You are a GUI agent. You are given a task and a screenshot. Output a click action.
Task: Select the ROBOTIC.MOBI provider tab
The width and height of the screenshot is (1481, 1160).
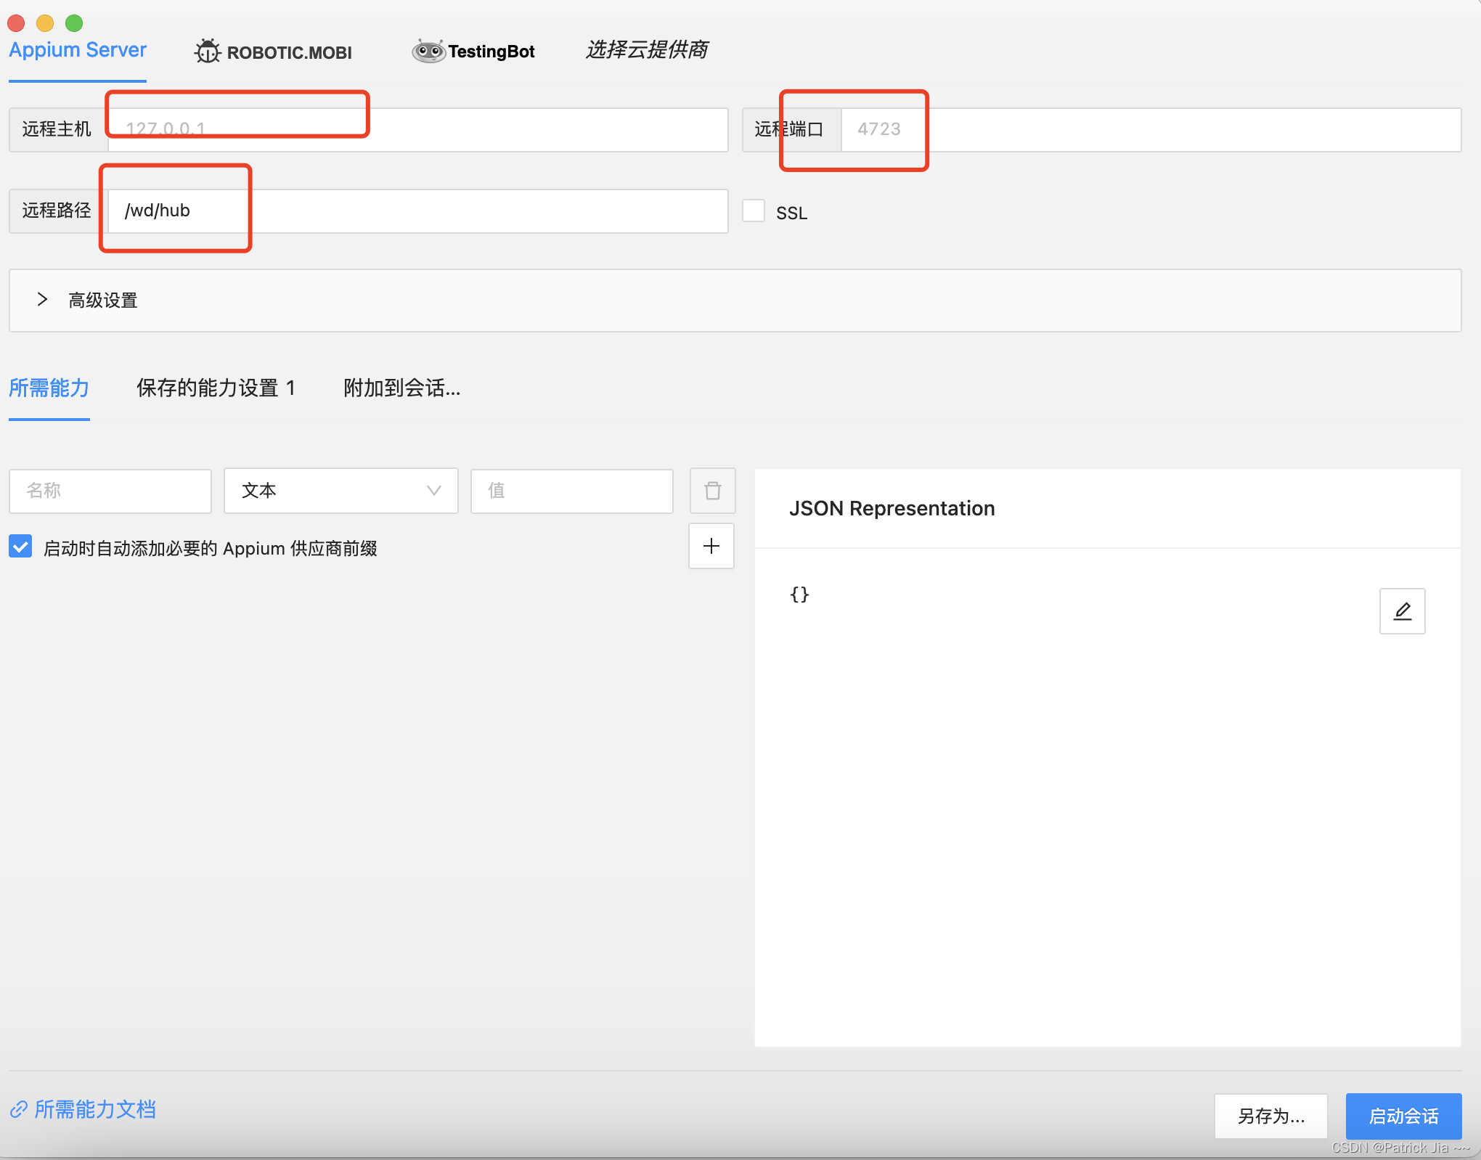(x=273, y=52)
